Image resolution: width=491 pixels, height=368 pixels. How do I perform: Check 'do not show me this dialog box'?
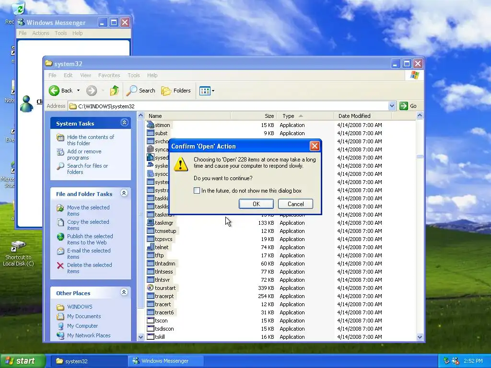(197, 191)
